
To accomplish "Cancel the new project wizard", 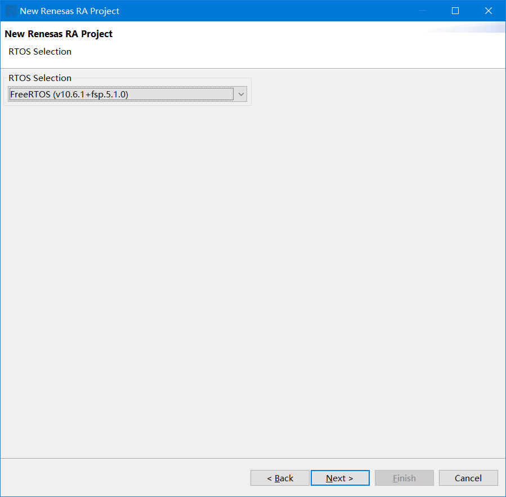I will click(x=468, y=478).
